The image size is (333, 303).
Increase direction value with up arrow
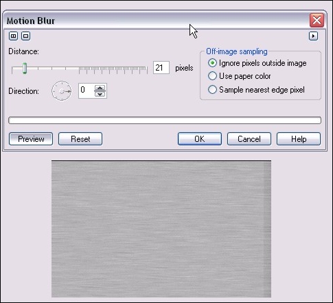coord(100,88)
